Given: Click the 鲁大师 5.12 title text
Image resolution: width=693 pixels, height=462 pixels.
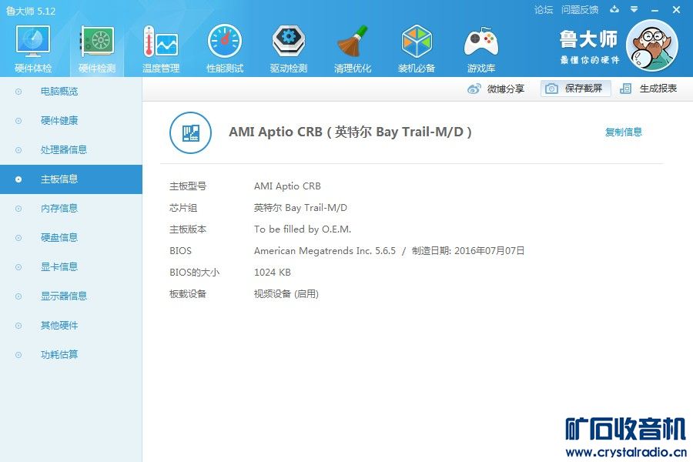Looking at the screenshot, I should pos(31,11).
